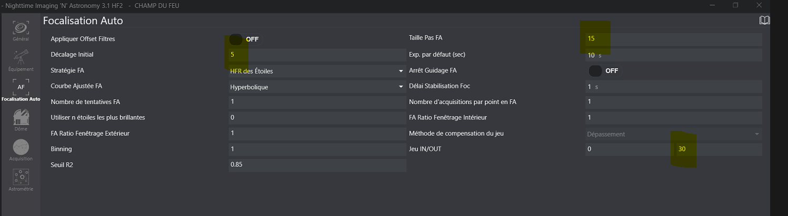
Task: Open the documentation book icon
Action: 764,20
